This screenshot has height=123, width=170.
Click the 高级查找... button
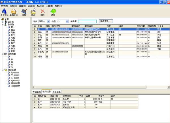(106, 21)
